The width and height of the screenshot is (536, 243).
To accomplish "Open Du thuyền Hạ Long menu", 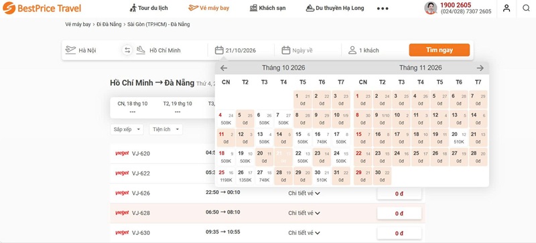I will pyautogui.click(x=335, y=8).
